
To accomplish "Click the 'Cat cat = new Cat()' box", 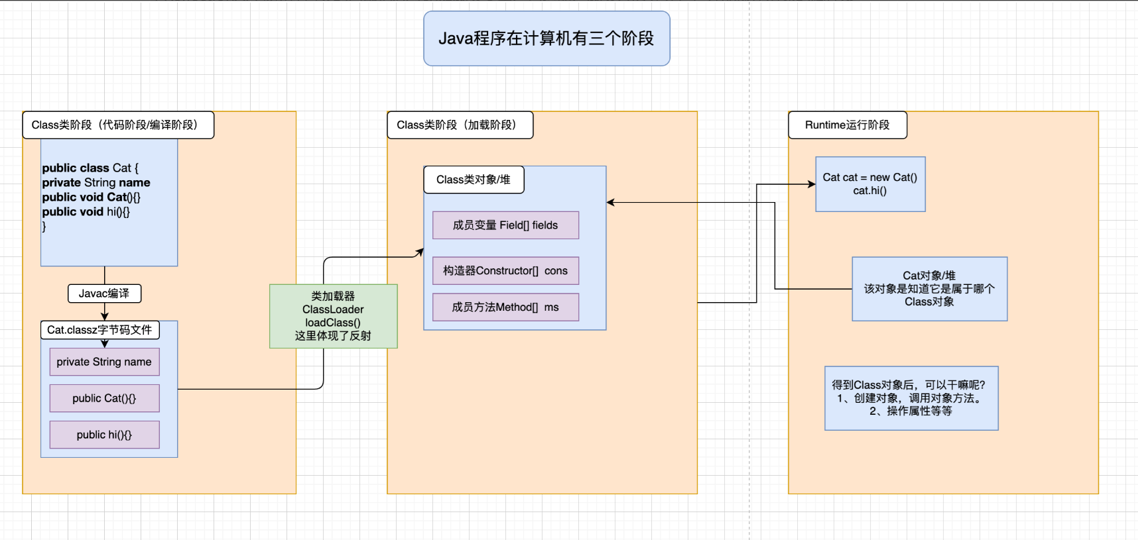I will pos(870,184).
